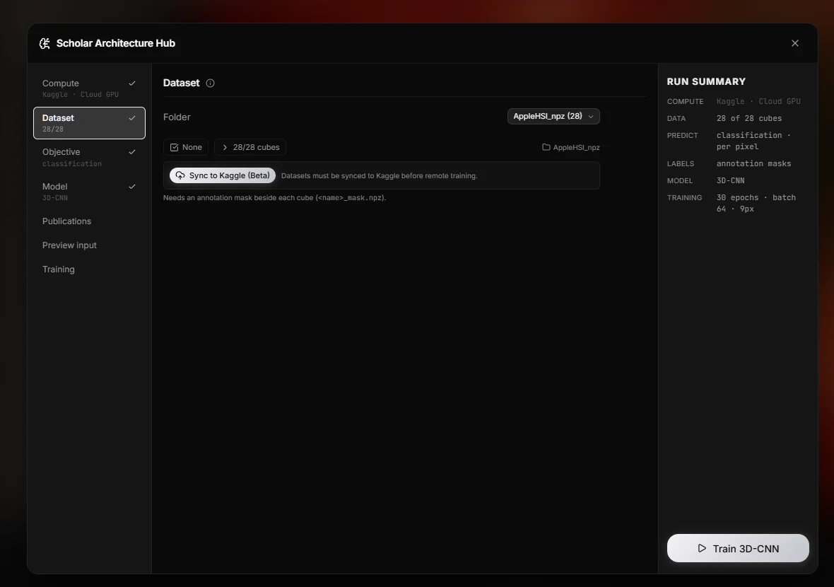Click the Scholar Architecture Hub logo icon
The width and height of the screenshot is (834, 587).
45,43
